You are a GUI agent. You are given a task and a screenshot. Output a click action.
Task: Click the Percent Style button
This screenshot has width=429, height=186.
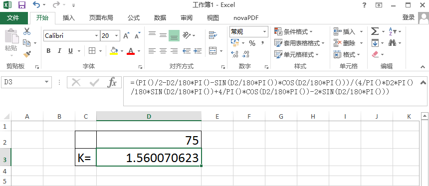tap(252, 43)
